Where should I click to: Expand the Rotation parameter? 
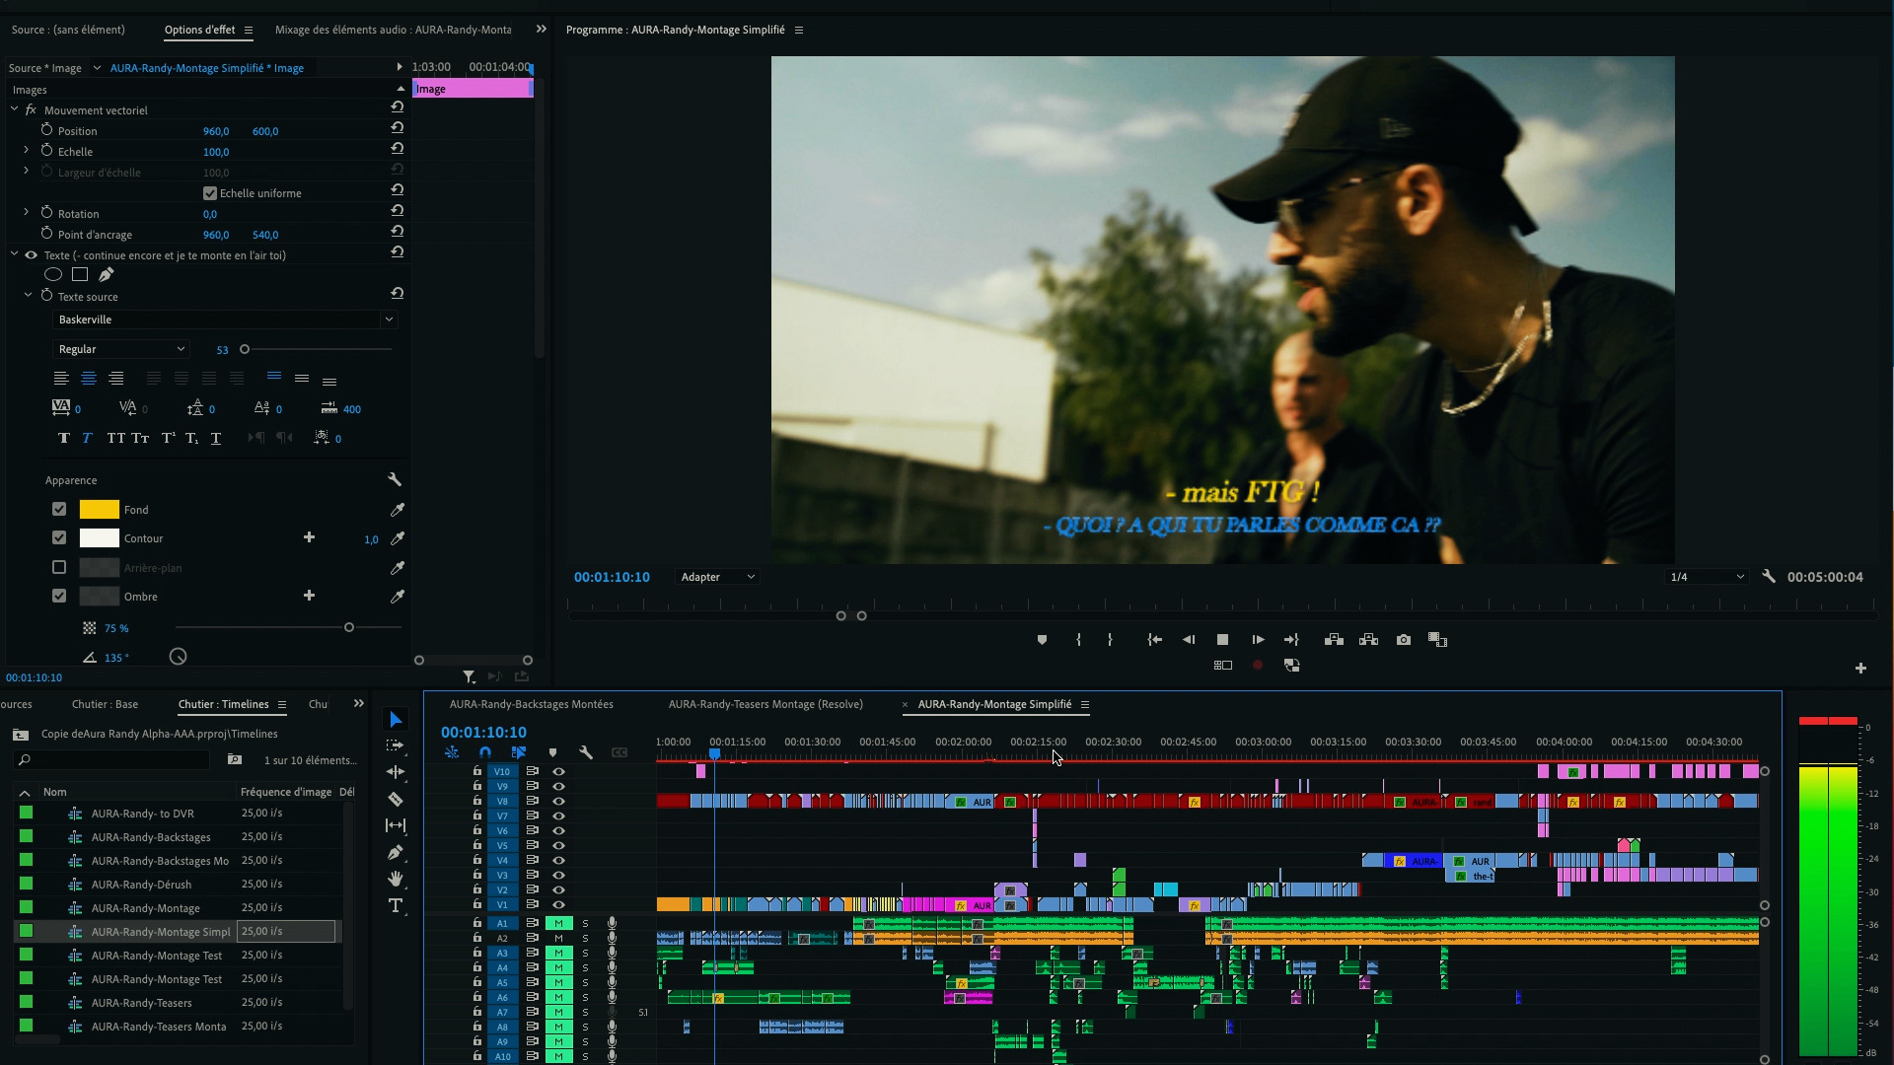[27, 213]
